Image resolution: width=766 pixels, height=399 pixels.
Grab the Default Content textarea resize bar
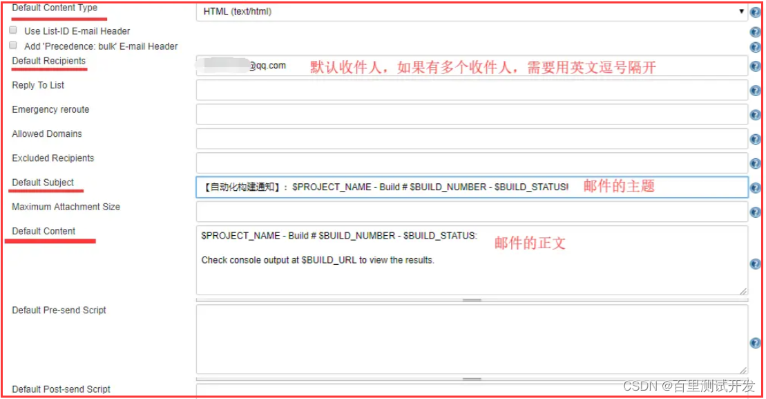(472, 299)
